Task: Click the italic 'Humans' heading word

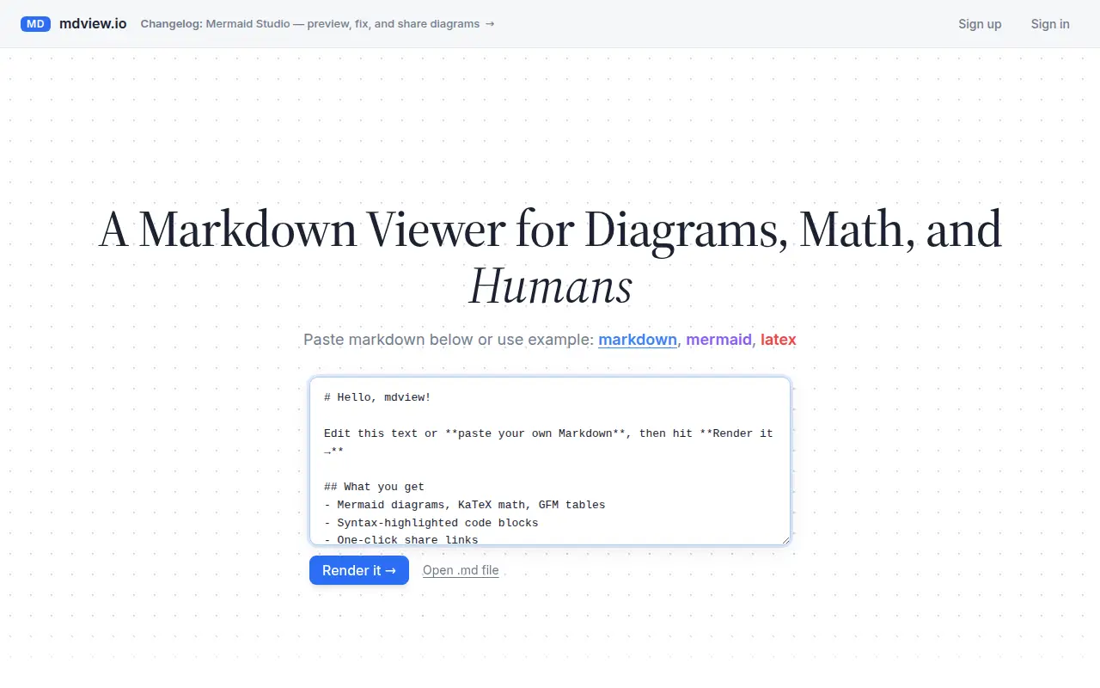Action: coord(550,286)
